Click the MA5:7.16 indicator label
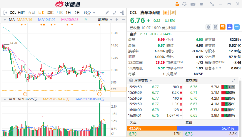Screen dimensions: 242x137 coord(25,20)
